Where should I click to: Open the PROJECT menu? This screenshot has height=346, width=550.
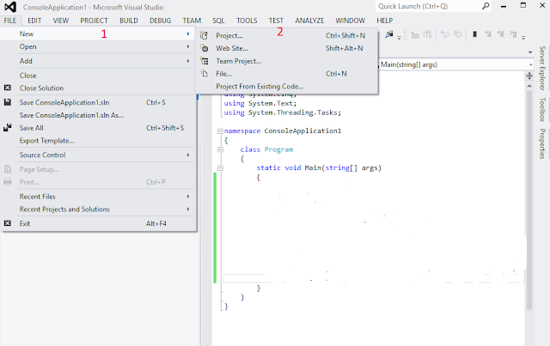(x=94, y=21)
